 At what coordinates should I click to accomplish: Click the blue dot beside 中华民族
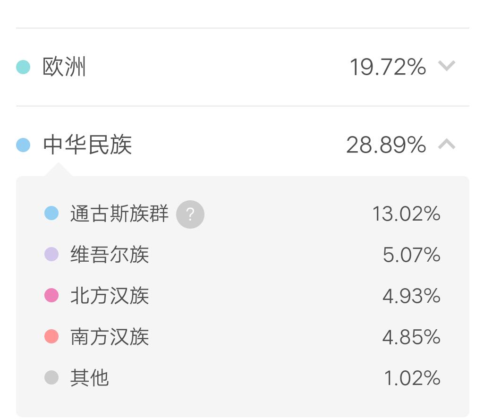point(23,145)
